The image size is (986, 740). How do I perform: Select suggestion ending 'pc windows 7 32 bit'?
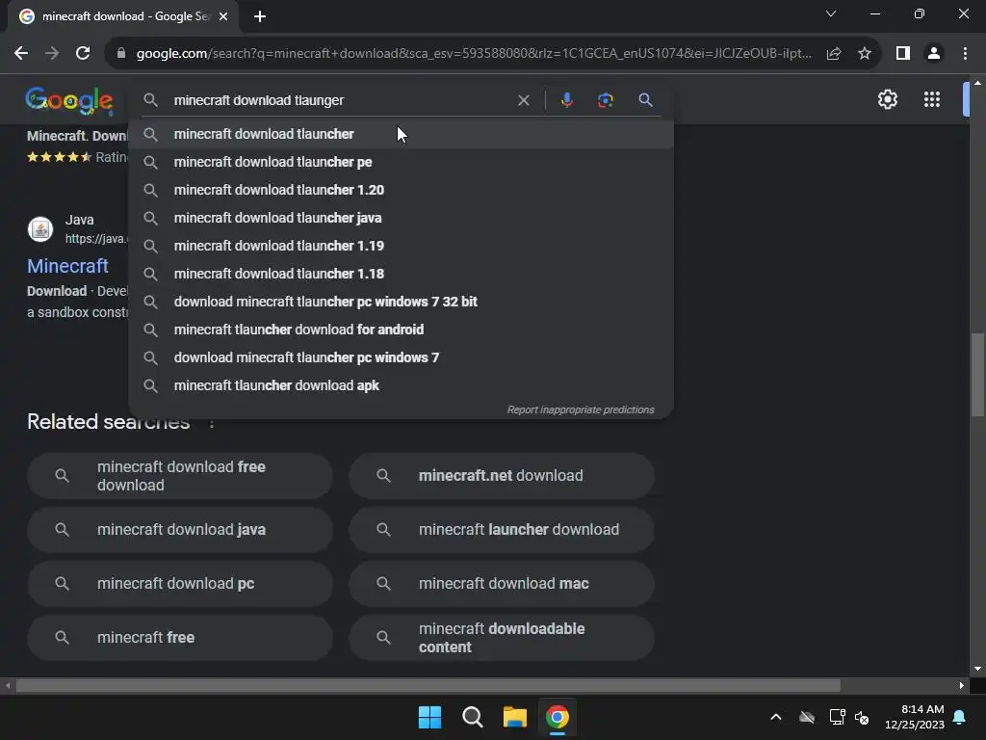point(402,302)
